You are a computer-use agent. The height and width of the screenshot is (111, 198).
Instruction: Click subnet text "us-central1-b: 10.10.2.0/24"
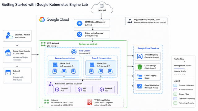tap(62, 105)
